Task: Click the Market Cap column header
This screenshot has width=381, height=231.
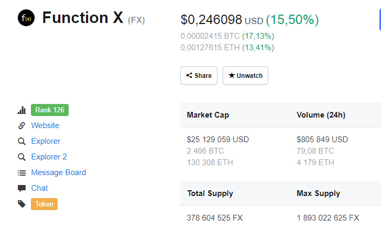Action: click(208, 115)
